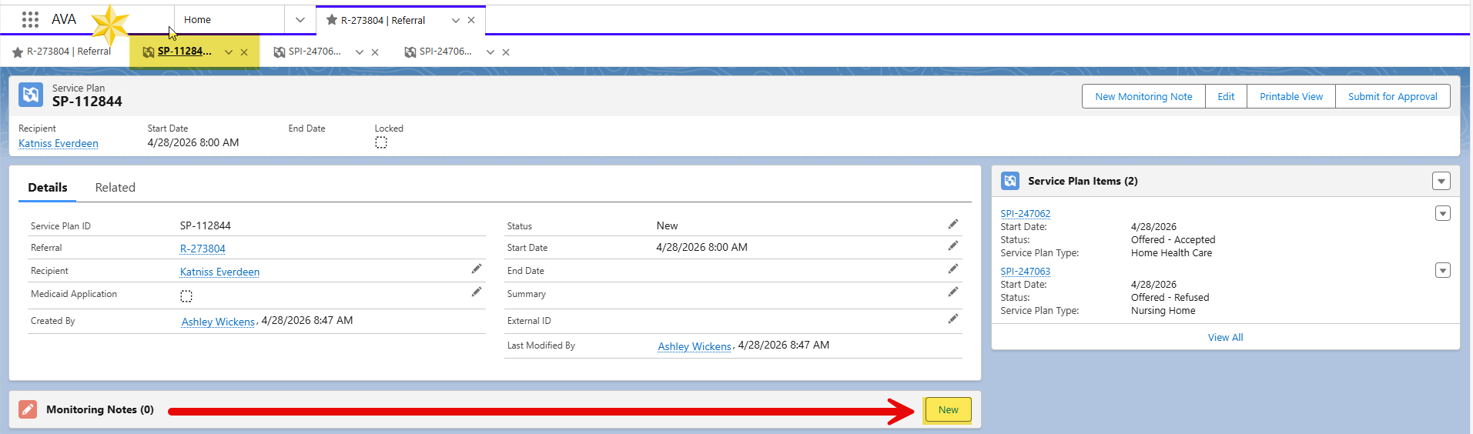Click the New Monitoring Note button
The height and width of the screenshot is (434, 1473).
coord(1143,96)
